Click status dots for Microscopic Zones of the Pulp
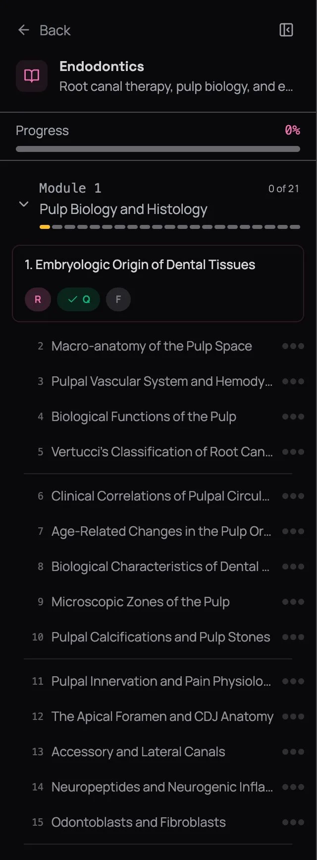The height and width of the screenshot is (860, 317). (293, 602)
